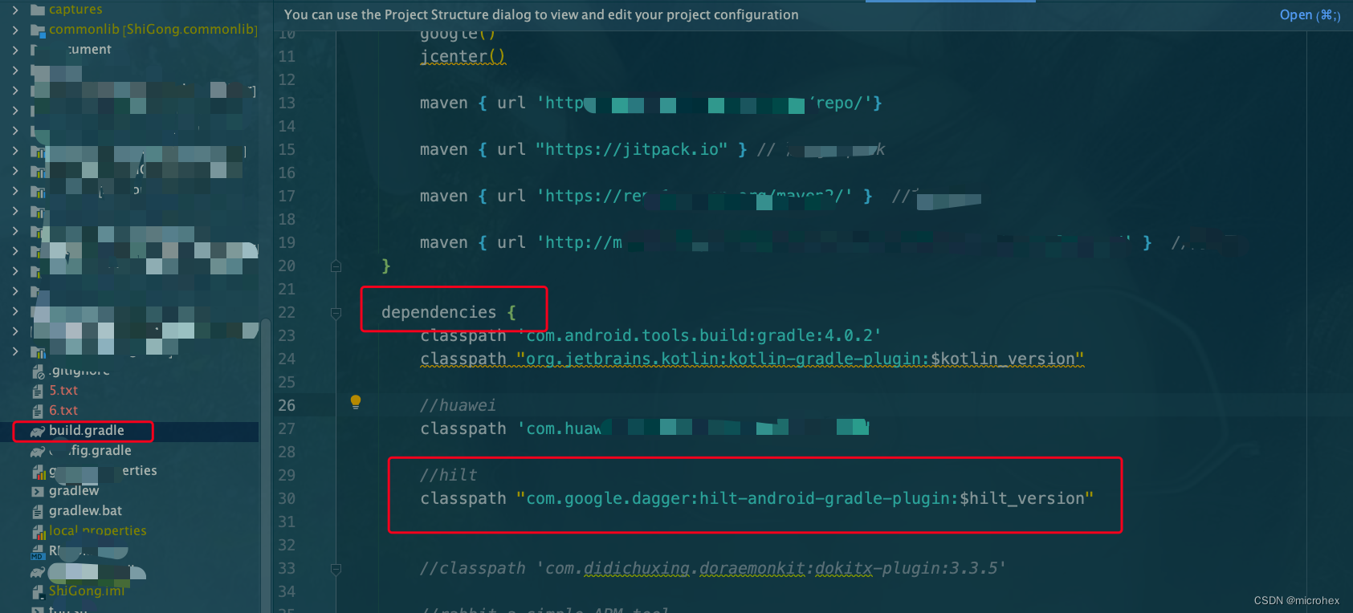Click line number 13 in the gutter
Image resolution: width=1353 pixels, height=613 pixels.
pos(287,103)
